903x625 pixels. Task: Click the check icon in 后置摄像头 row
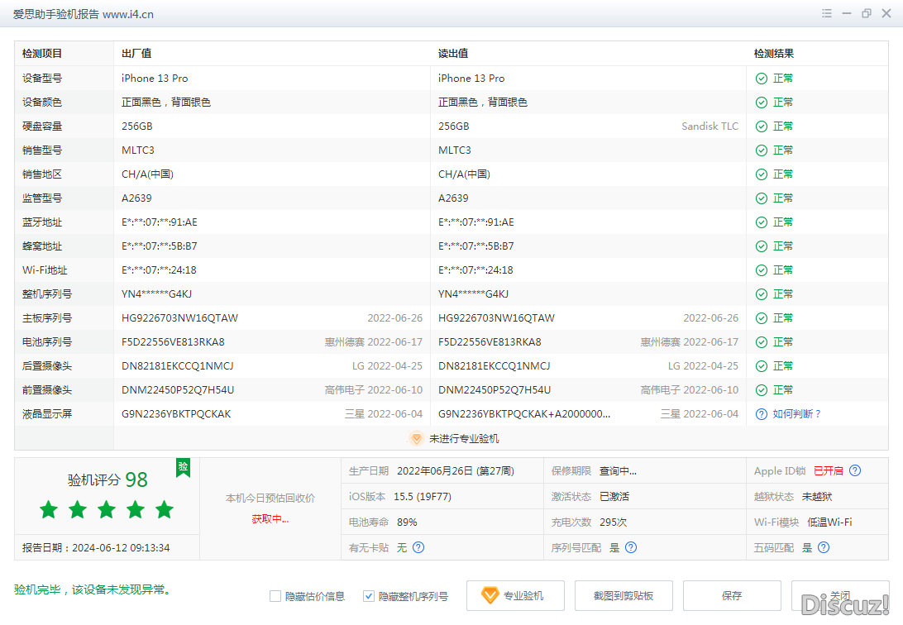[x=762, y=366]
